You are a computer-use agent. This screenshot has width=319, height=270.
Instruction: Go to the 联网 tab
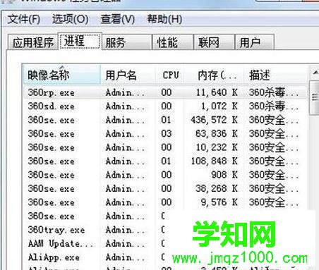click(214, 42)
